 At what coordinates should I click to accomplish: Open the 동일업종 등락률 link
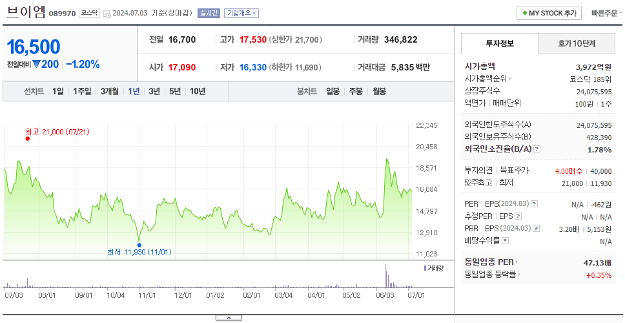point(493,275)
